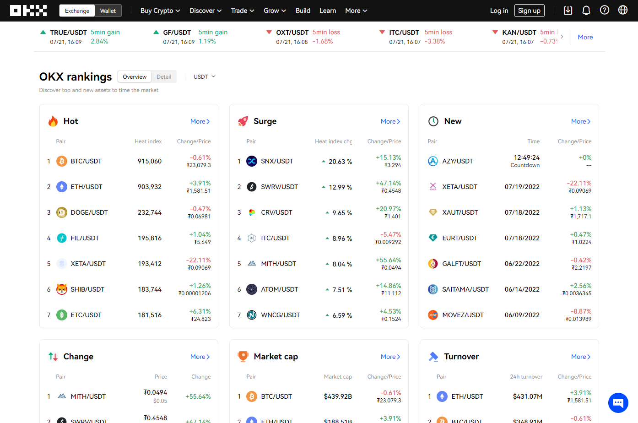Viewport: 638px width, 423px height.
Task: Click the Sign up button
Action: click(530, 11)
